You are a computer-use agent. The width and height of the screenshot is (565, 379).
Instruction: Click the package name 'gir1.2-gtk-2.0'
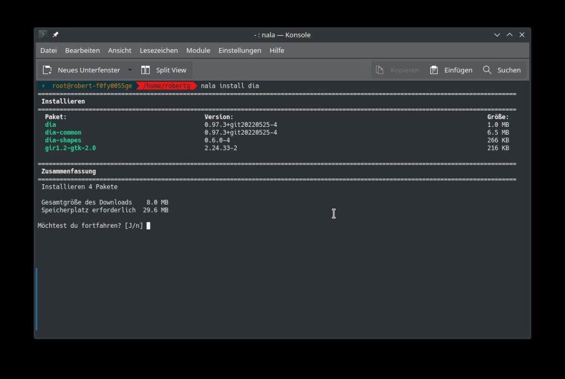click(x=70, y=148)
